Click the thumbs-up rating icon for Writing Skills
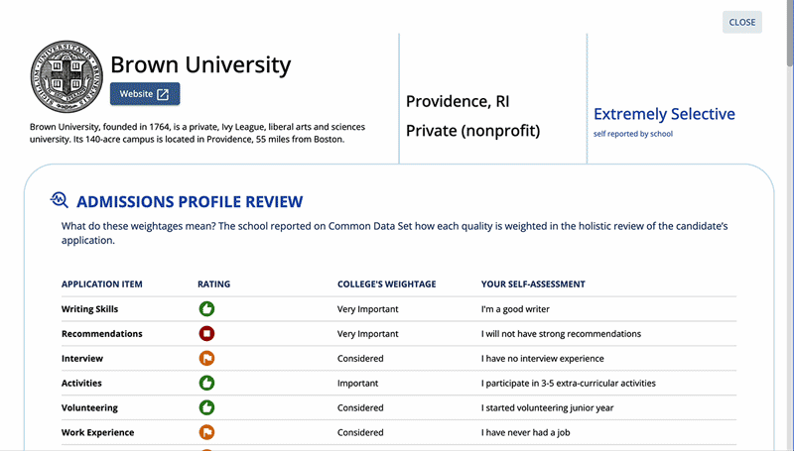Viewport: 794px width, 451px height. [x=207, y=309]
